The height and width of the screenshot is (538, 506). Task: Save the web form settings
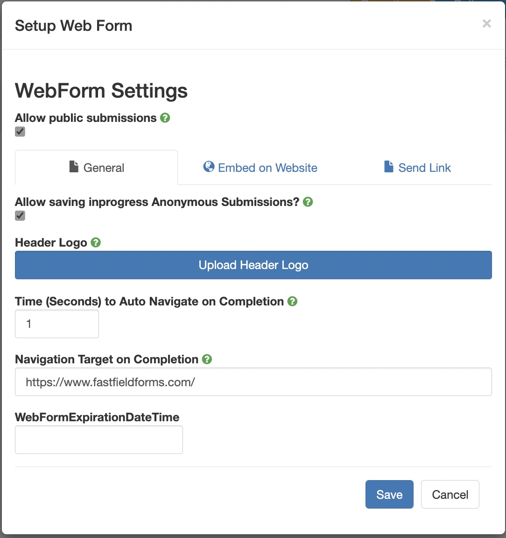point(389,494)
